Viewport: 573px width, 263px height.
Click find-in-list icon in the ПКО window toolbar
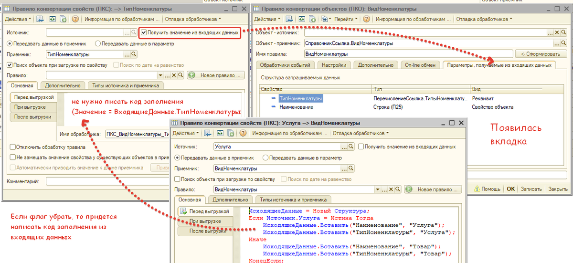point(288,19)
